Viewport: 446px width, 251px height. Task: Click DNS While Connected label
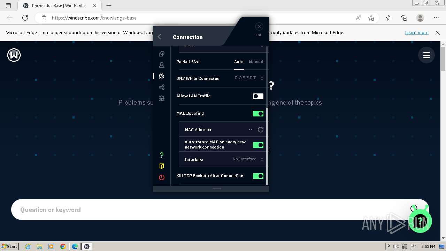198,78
